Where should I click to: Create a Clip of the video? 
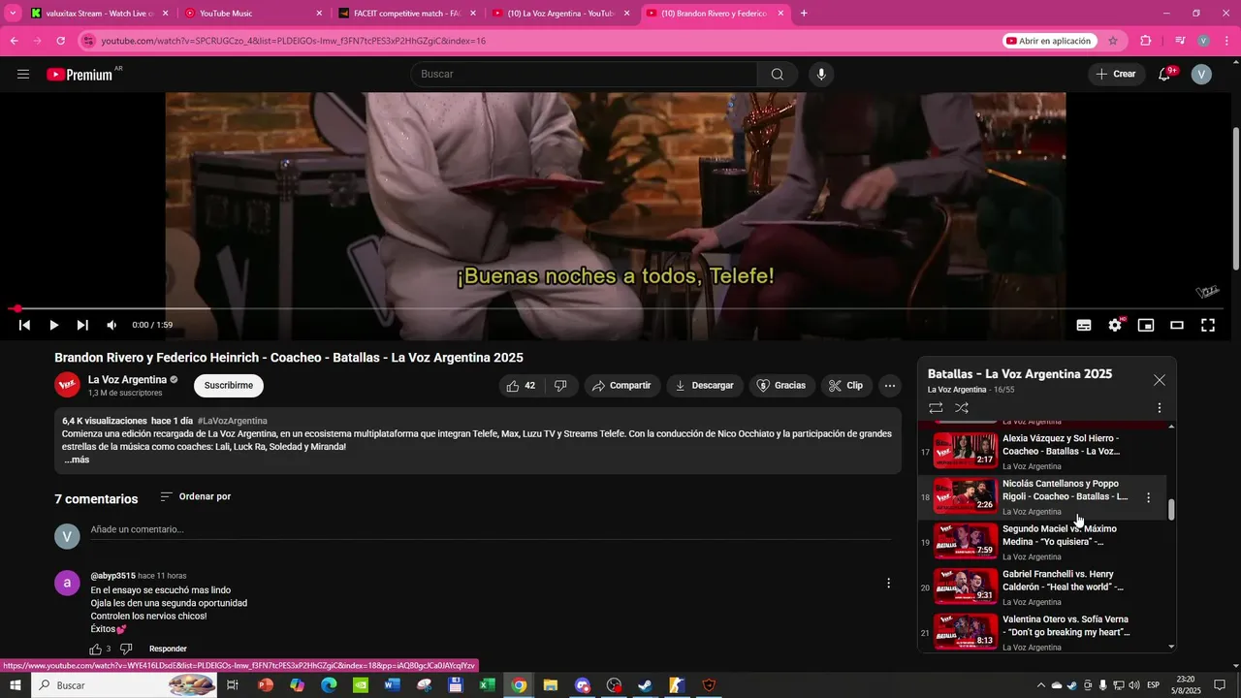[x=845, y=386]
